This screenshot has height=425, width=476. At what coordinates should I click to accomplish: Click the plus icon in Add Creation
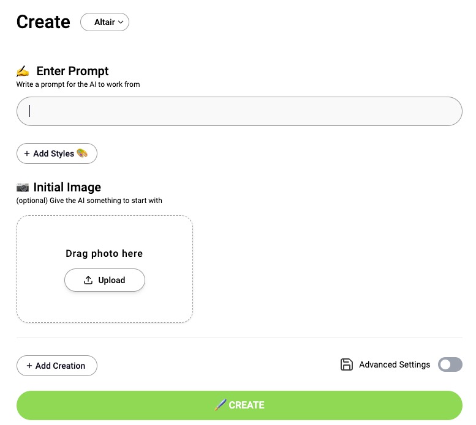29,366
